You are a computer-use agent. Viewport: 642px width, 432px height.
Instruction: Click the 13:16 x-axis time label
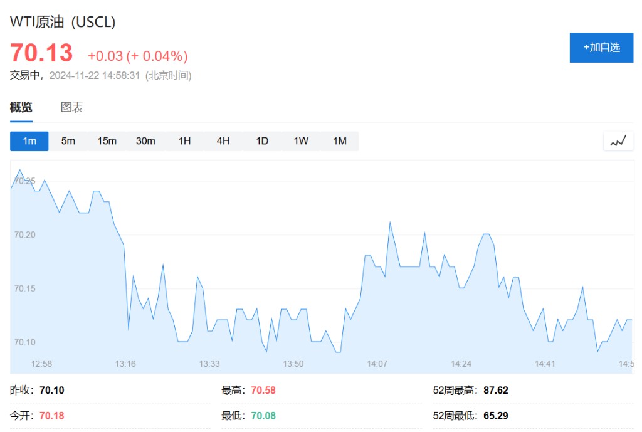point(125,364)
